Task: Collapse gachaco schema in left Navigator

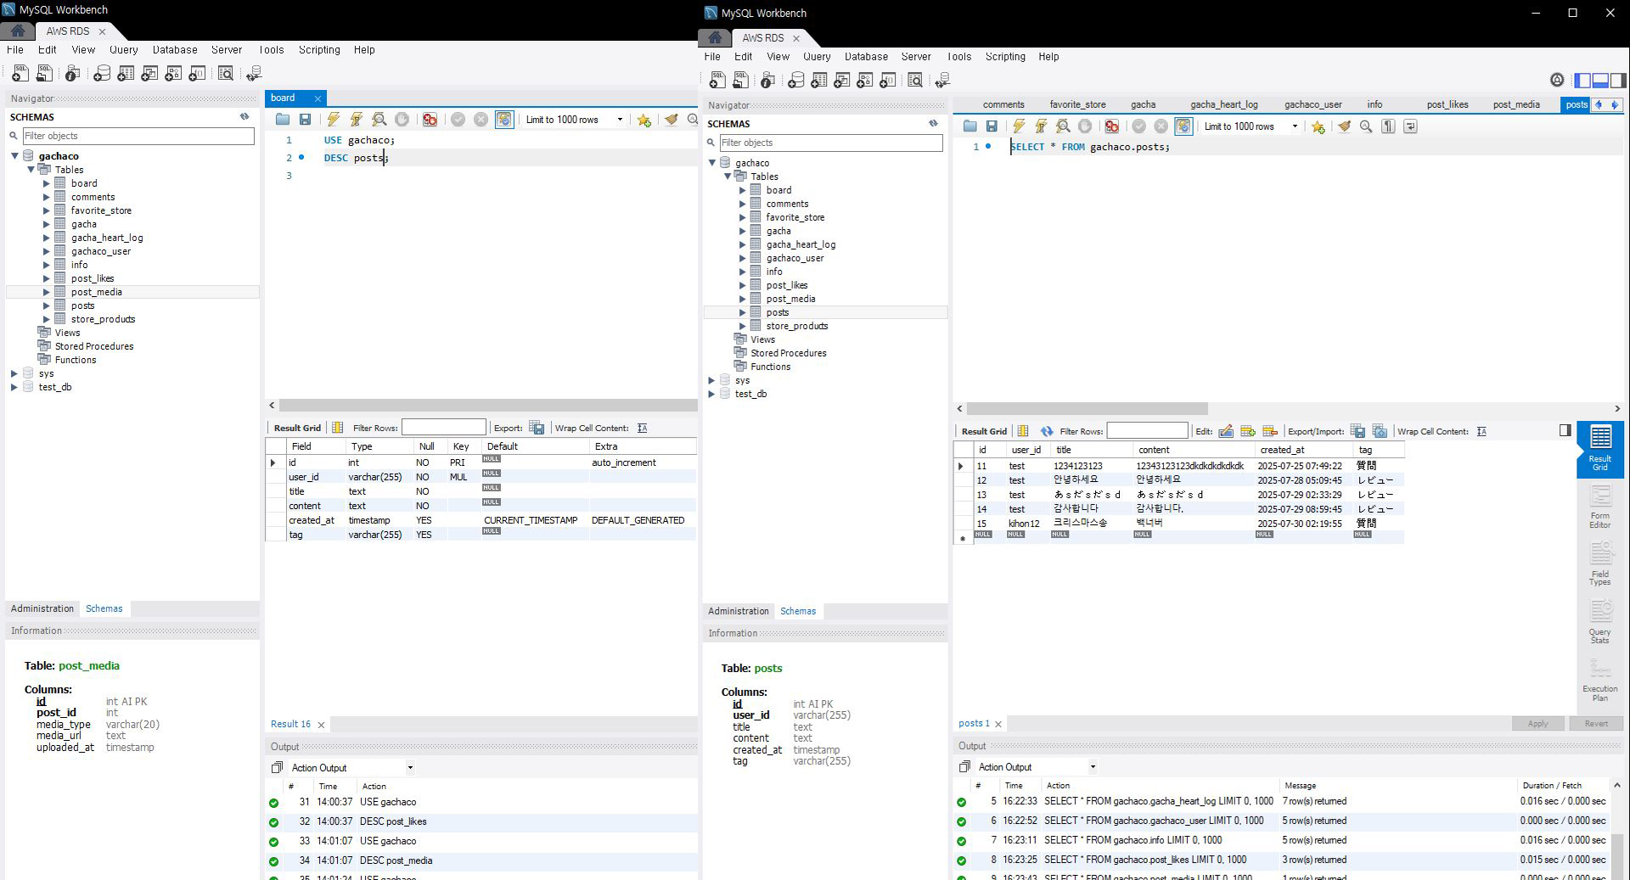Action: (x=14, y=156)
